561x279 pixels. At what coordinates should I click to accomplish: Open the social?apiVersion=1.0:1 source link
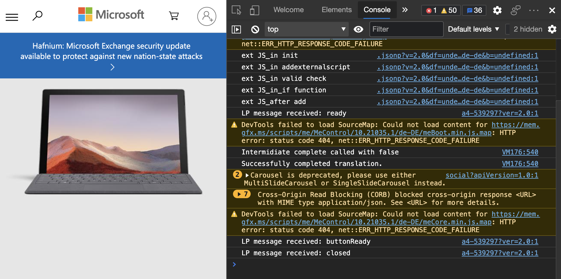[492, 175]
